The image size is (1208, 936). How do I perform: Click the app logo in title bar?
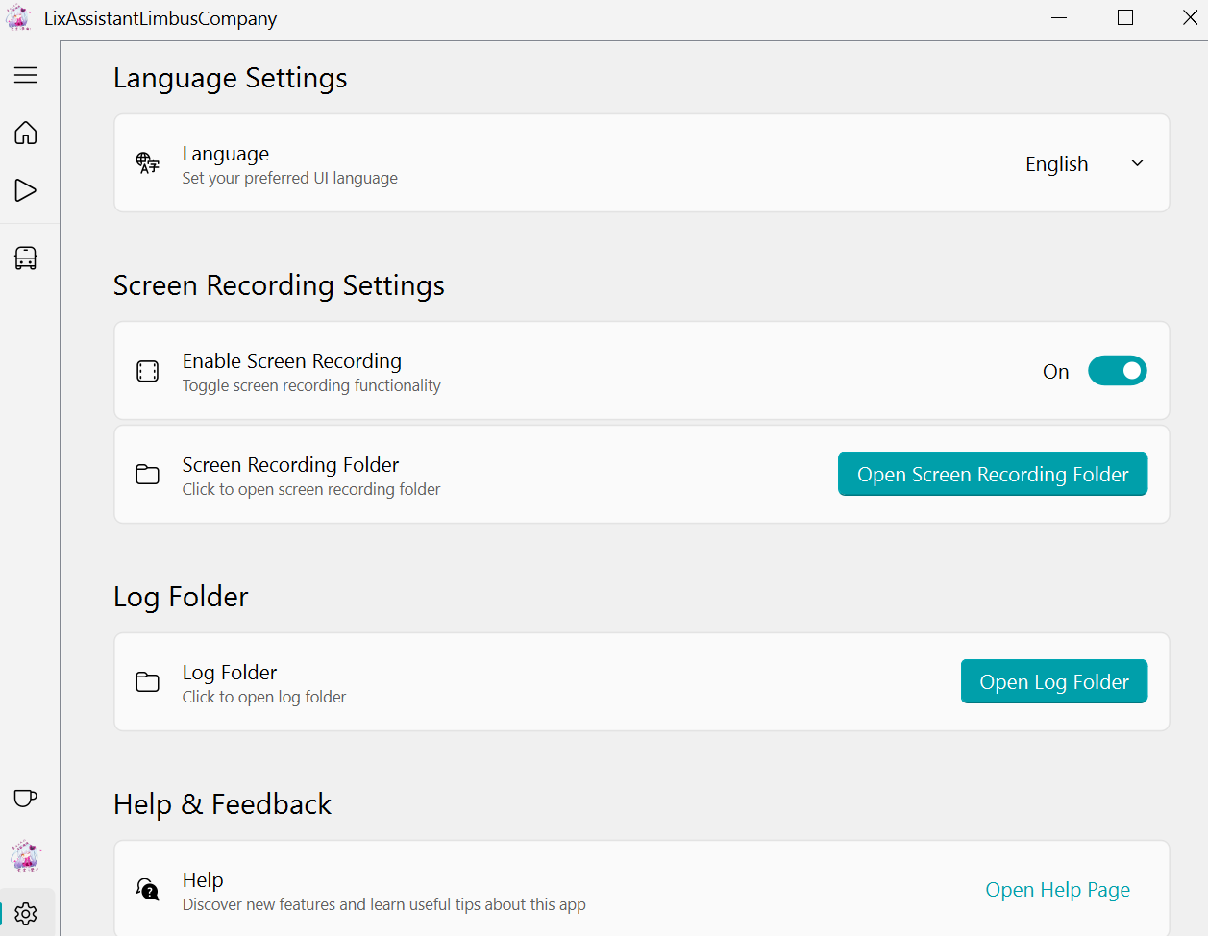coord(18,18)
